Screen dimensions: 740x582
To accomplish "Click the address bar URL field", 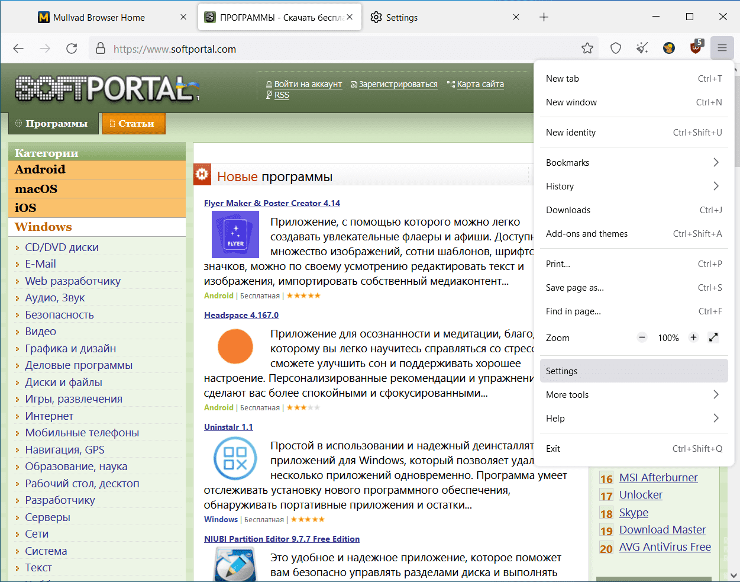I will point(343,49).
